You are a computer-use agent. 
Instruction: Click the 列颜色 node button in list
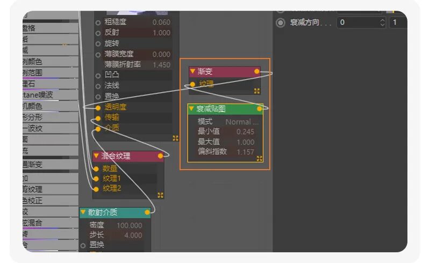point(51,62)
